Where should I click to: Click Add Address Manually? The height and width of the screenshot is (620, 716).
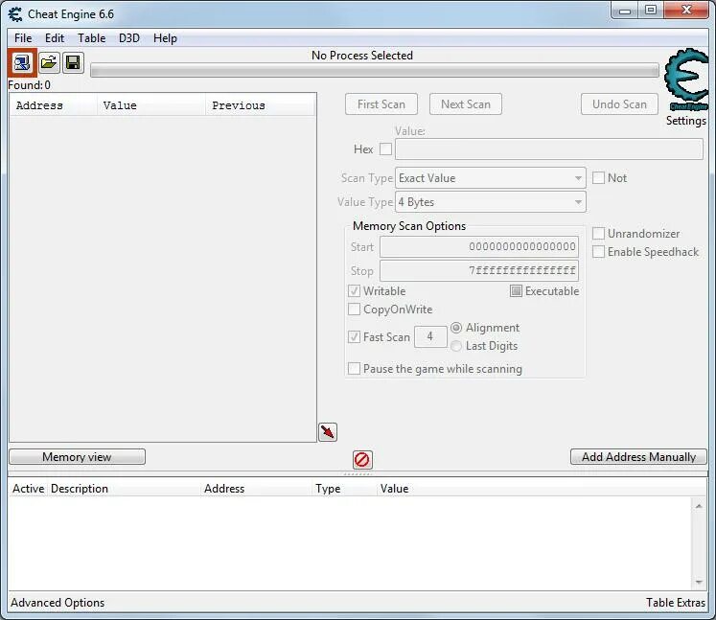(x=638, y=457)
